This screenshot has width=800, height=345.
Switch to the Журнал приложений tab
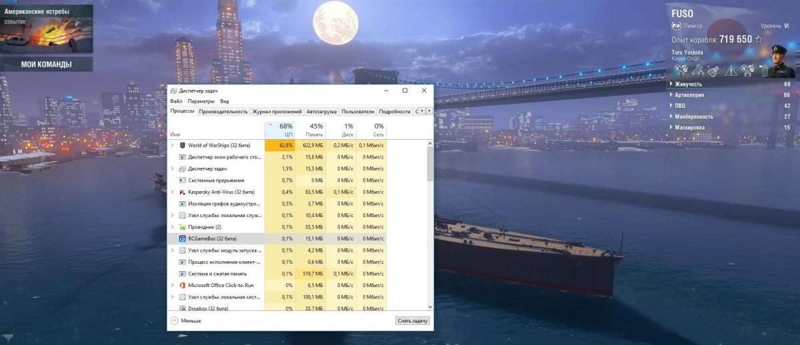tap(277, 112)
